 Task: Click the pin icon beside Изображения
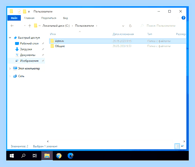tap(43, 61)
